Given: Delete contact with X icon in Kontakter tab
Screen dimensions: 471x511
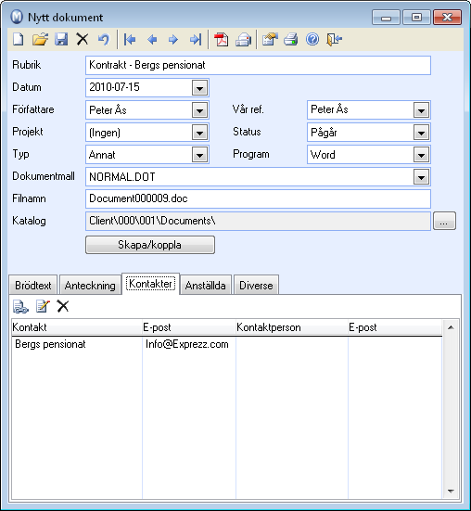Looking at the screenshot, I should [x=63, y=306].
